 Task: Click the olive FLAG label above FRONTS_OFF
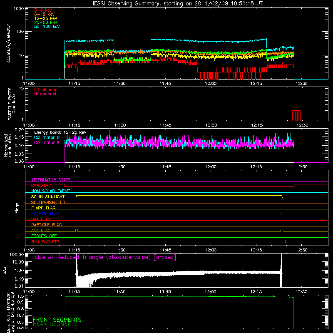[41, 230]
